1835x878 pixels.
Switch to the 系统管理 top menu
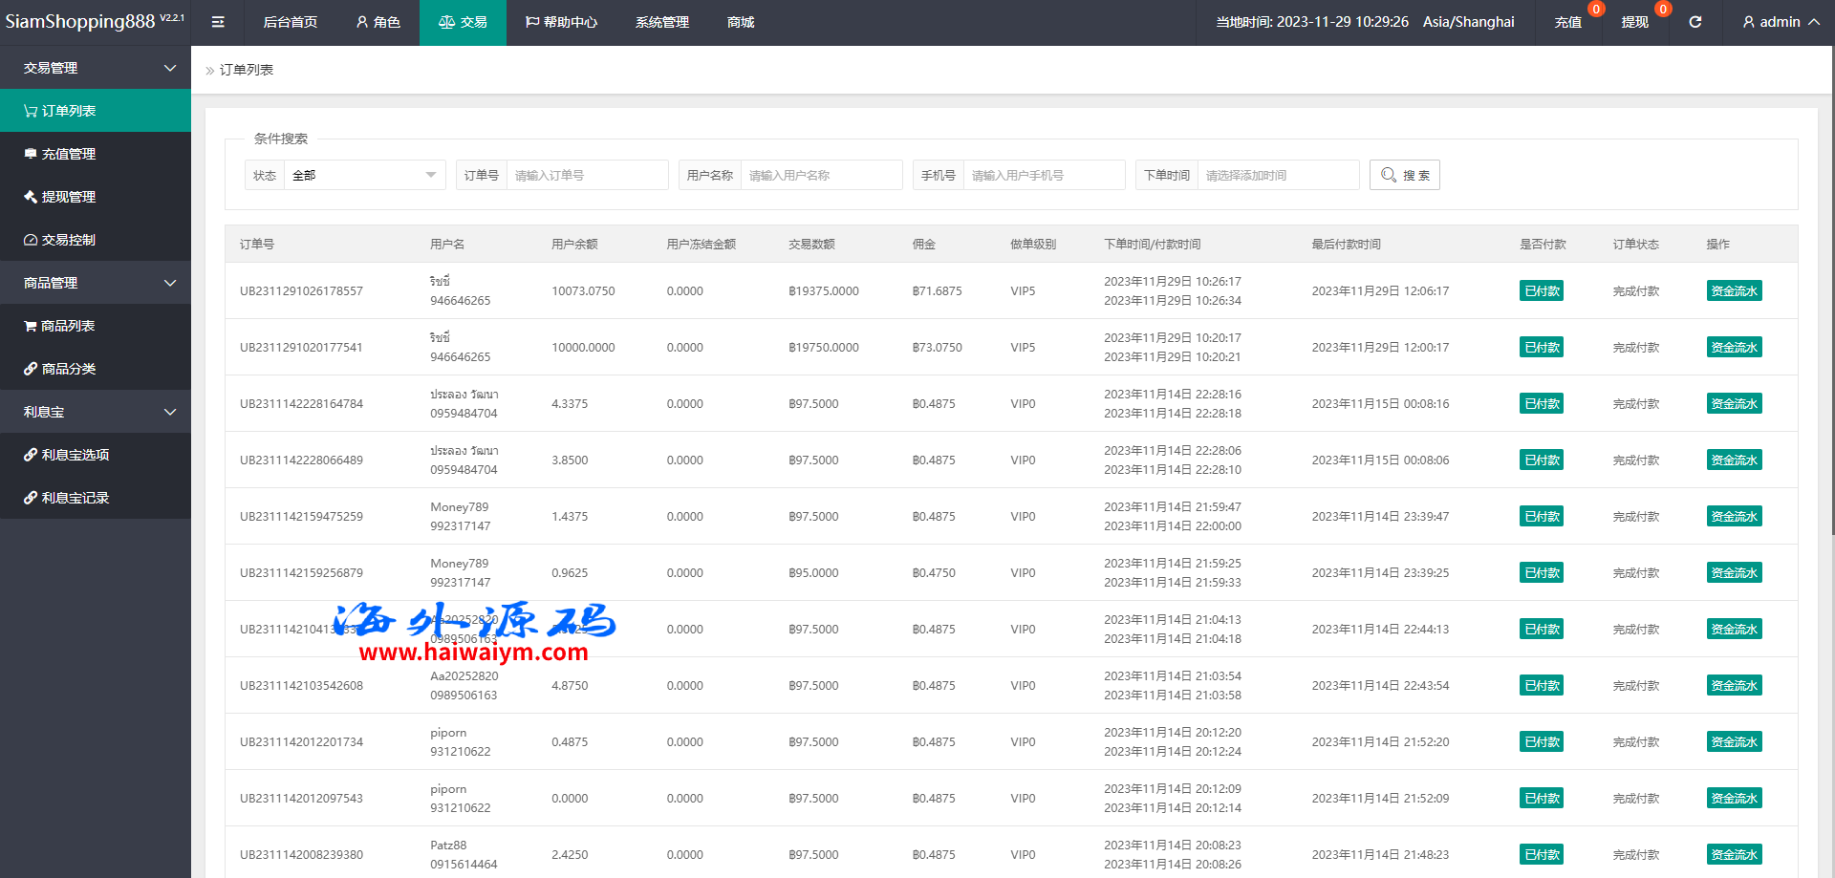click(661, 22)
